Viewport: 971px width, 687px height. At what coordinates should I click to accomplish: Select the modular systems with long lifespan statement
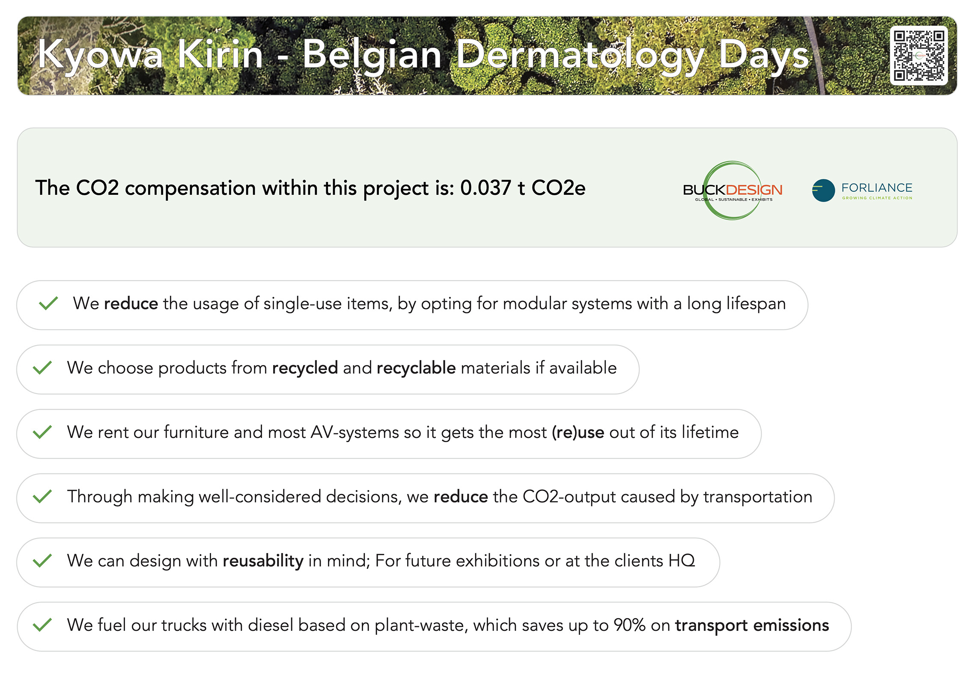click(x=429, y=303)
